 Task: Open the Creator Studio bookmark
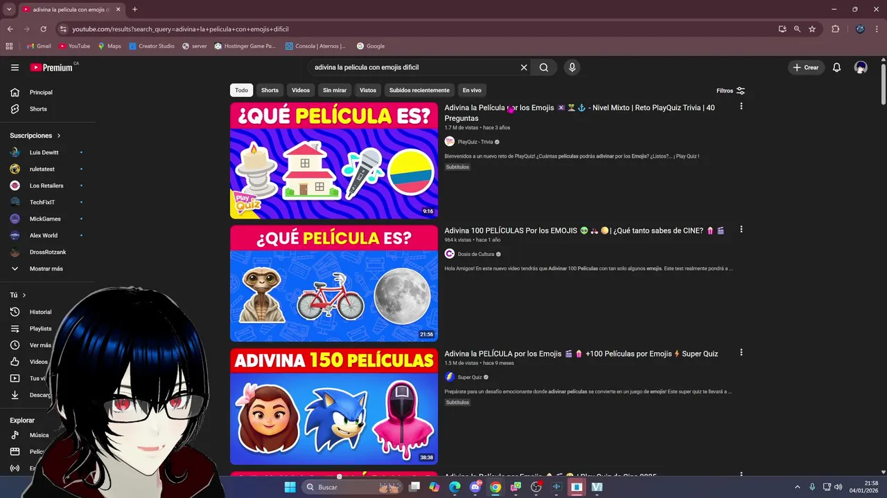pyautogui.click(x=152, y=46)
